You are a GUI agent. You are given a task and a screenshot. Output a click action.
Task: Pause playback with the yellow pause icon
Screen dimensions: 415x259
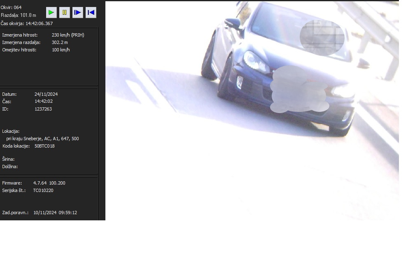[64, 13]
